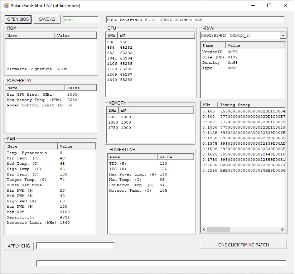The image size is (295, 274).
Task: Select GPU row 952 MHz
Action: 150,53
